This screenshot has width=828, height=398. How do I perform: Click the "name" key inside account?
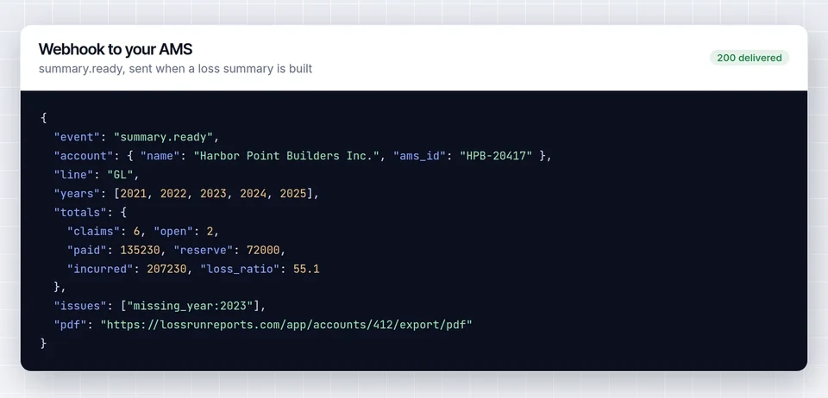(x=160, y=156)
